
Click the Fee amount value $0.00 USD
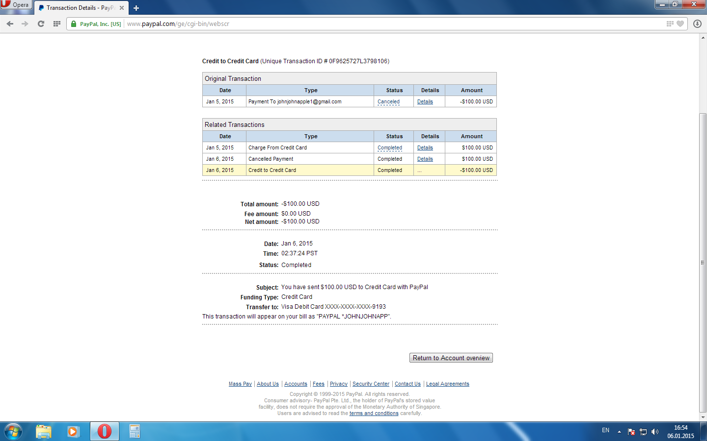[296, 214]
